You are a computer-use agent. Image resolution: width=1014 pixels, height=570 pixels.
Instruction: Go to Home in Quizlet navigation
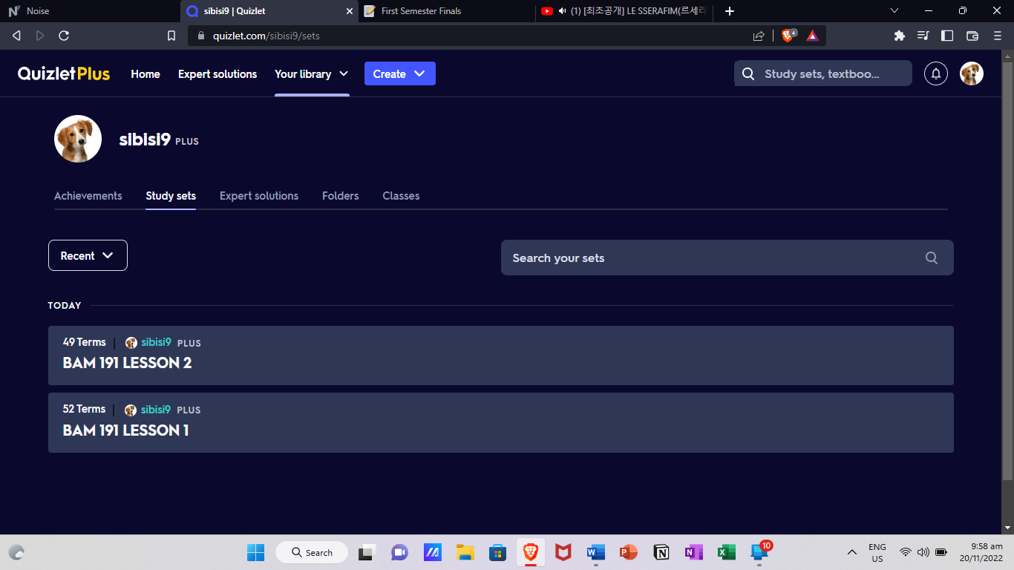click(x=145, y=73)
